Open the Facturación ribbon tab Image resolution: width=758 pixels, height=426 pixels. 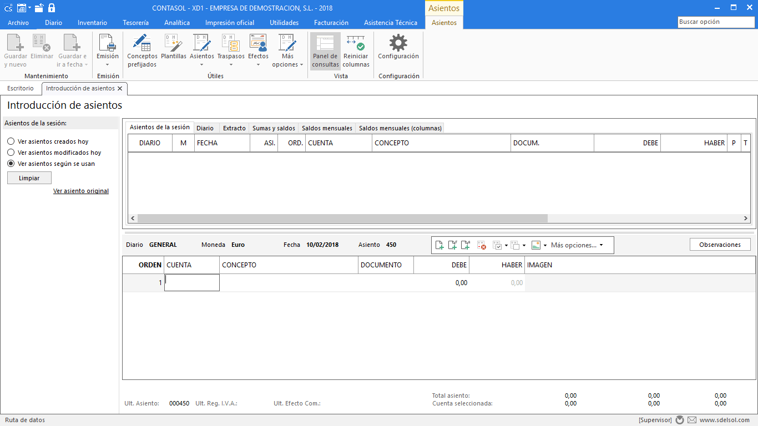(331, 23)
